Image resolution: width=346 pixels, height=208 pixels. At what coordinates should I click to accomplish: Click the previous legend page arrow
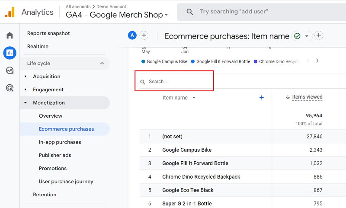pos(308,61)
